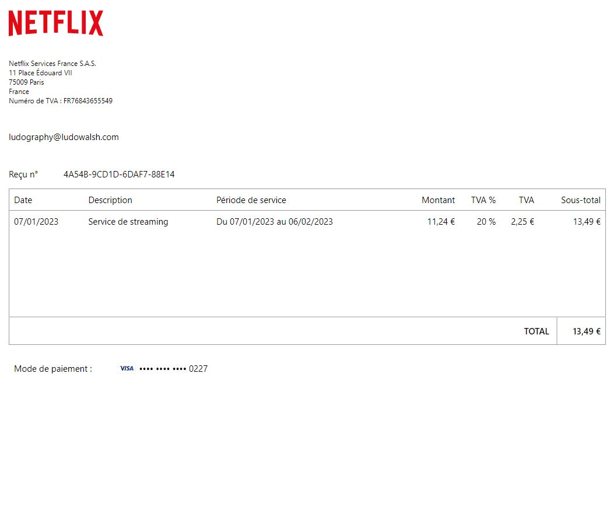Image resolution: width=610 pixels, height=527 pixels.
Task: Click the Période de service column header
Action: (x=251, y=200)
